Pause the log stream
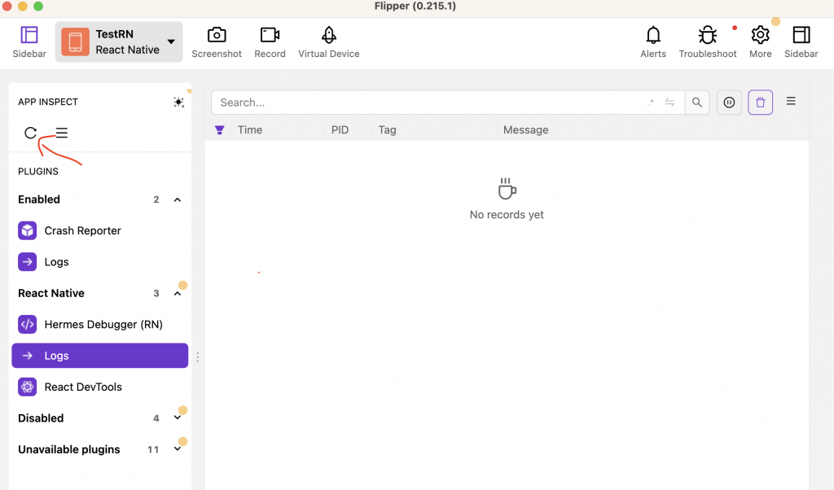 (729, 103)
